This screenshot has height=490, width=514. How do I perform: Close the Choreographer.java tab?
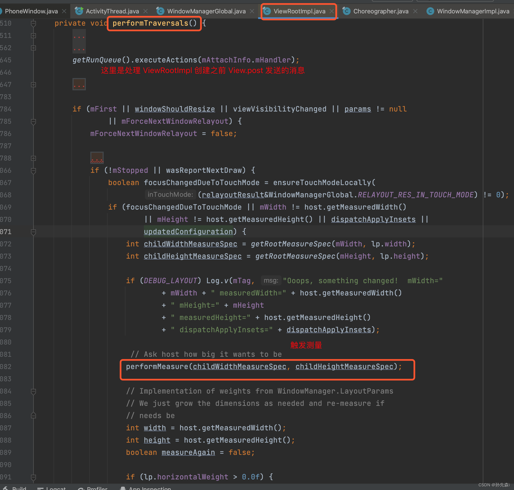coord(415,11)
